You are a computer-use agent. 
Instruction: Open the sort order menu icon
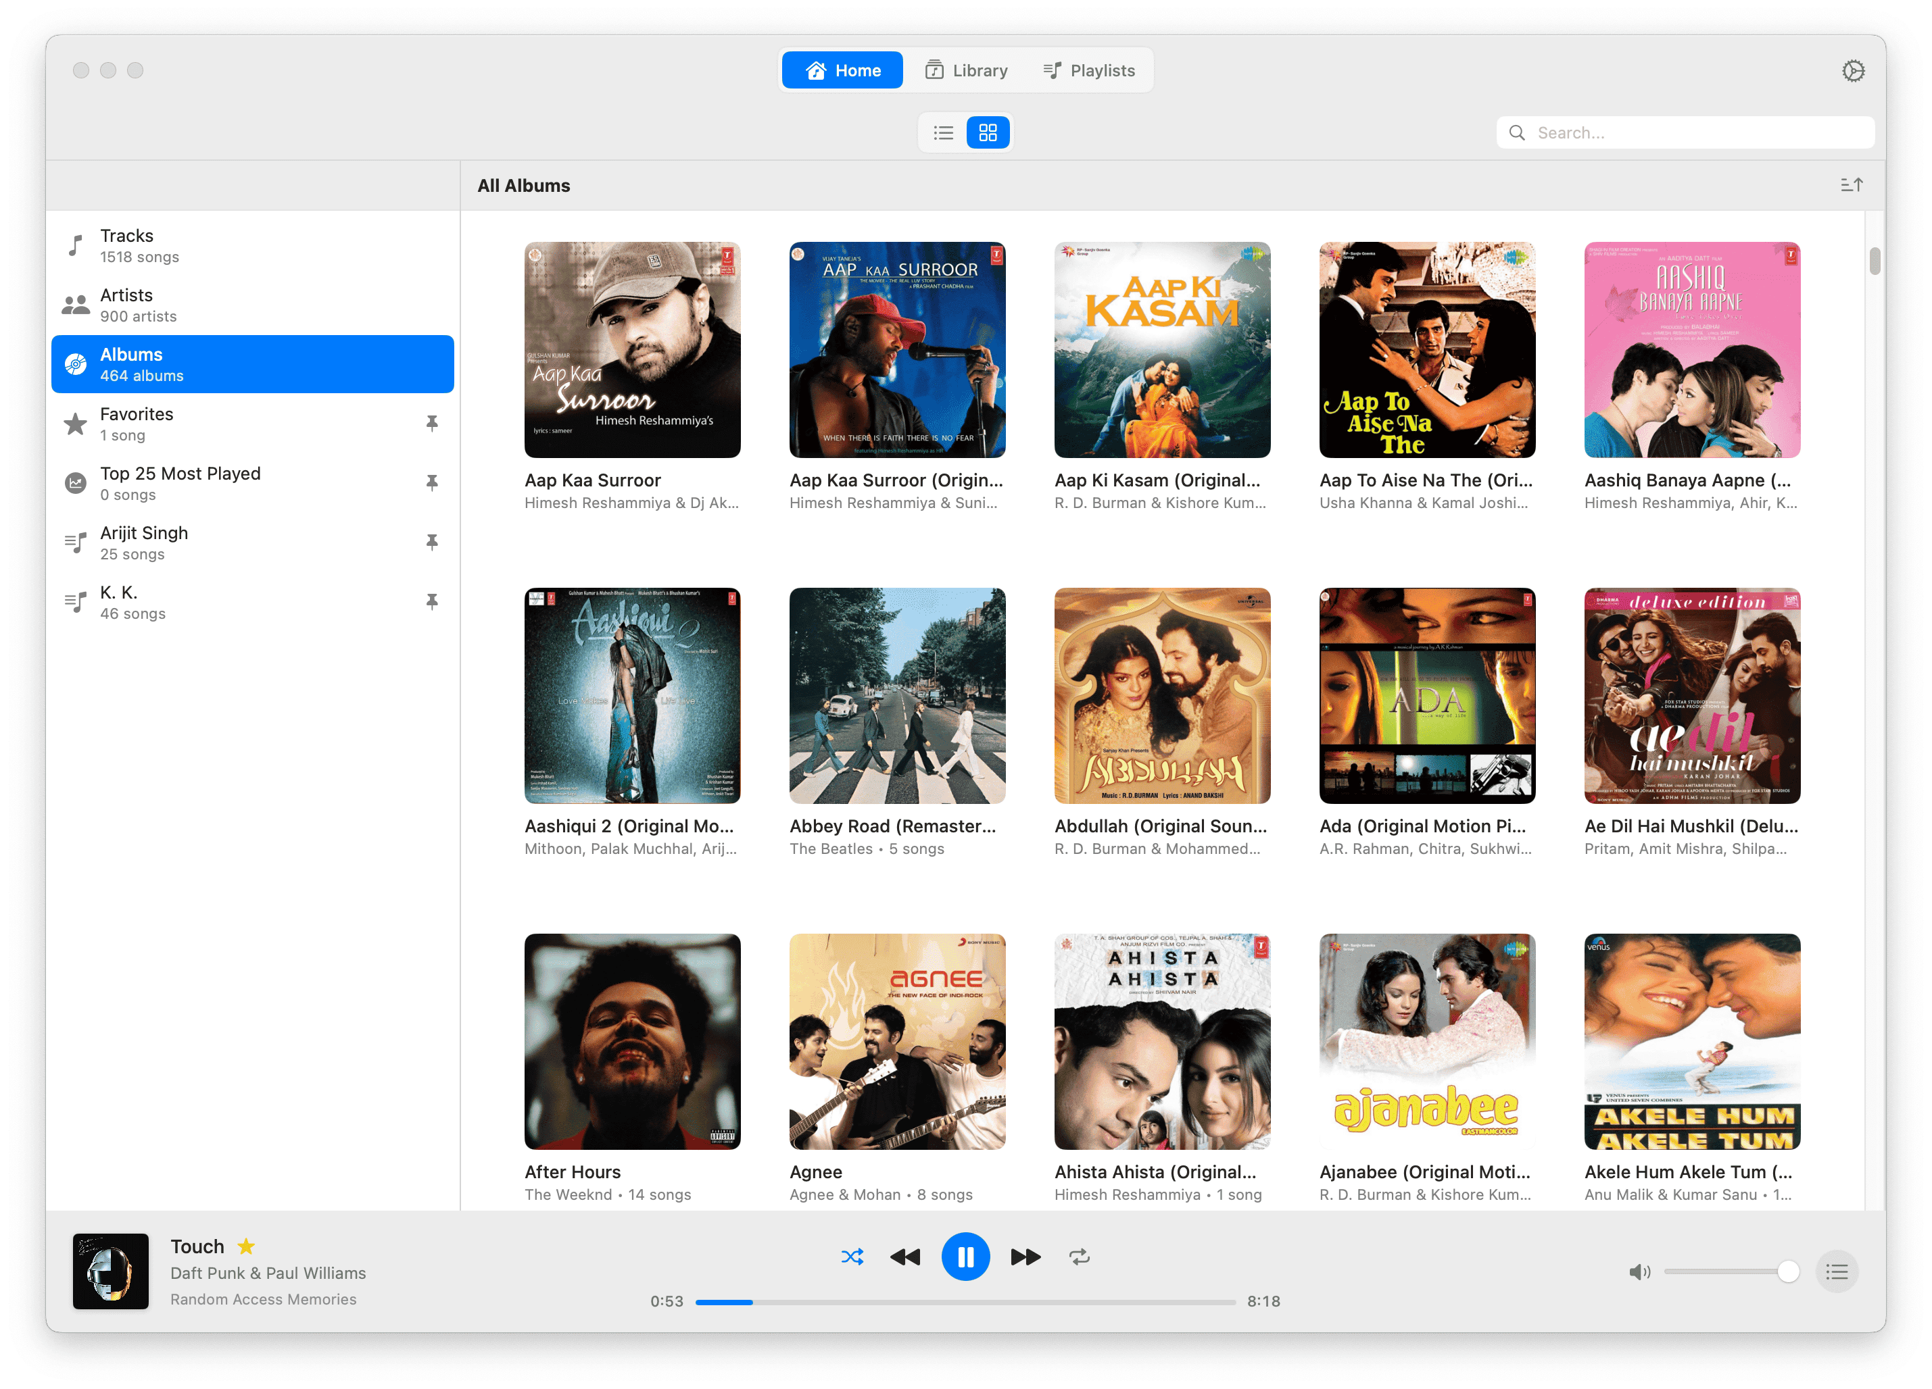pos(1851,184)
